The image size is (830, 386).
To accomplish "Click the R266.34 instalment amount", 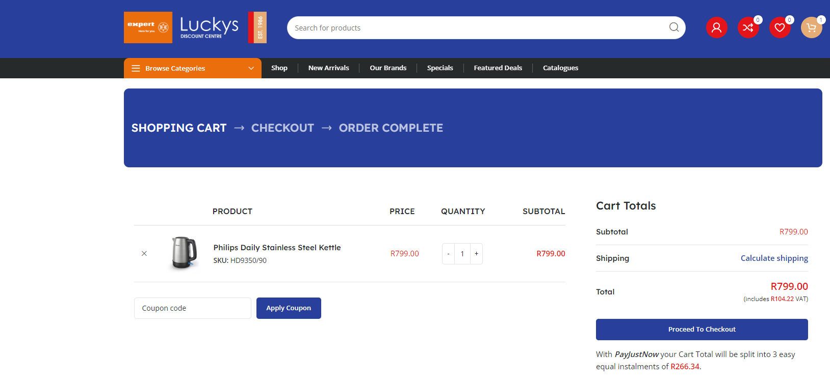I will pos(685,367).
